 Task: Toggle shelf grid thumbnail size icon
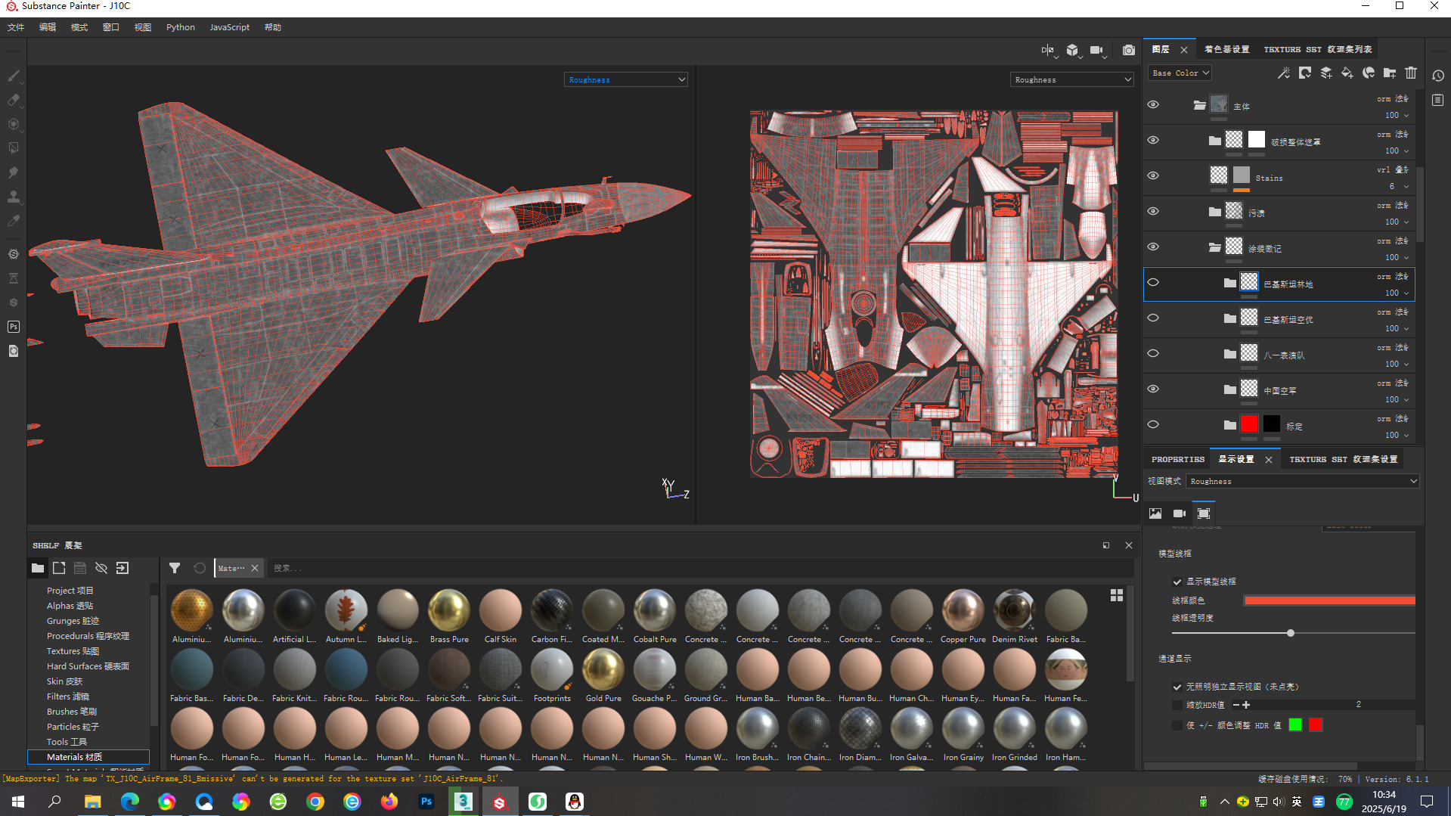[x=1117, y=595]
